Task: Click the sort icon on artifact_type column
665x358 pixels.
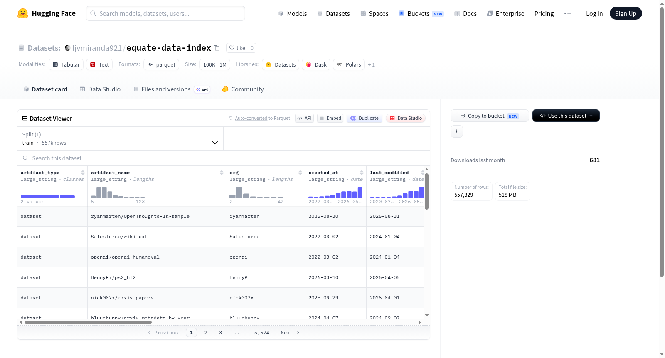Action: pos(83,173)
